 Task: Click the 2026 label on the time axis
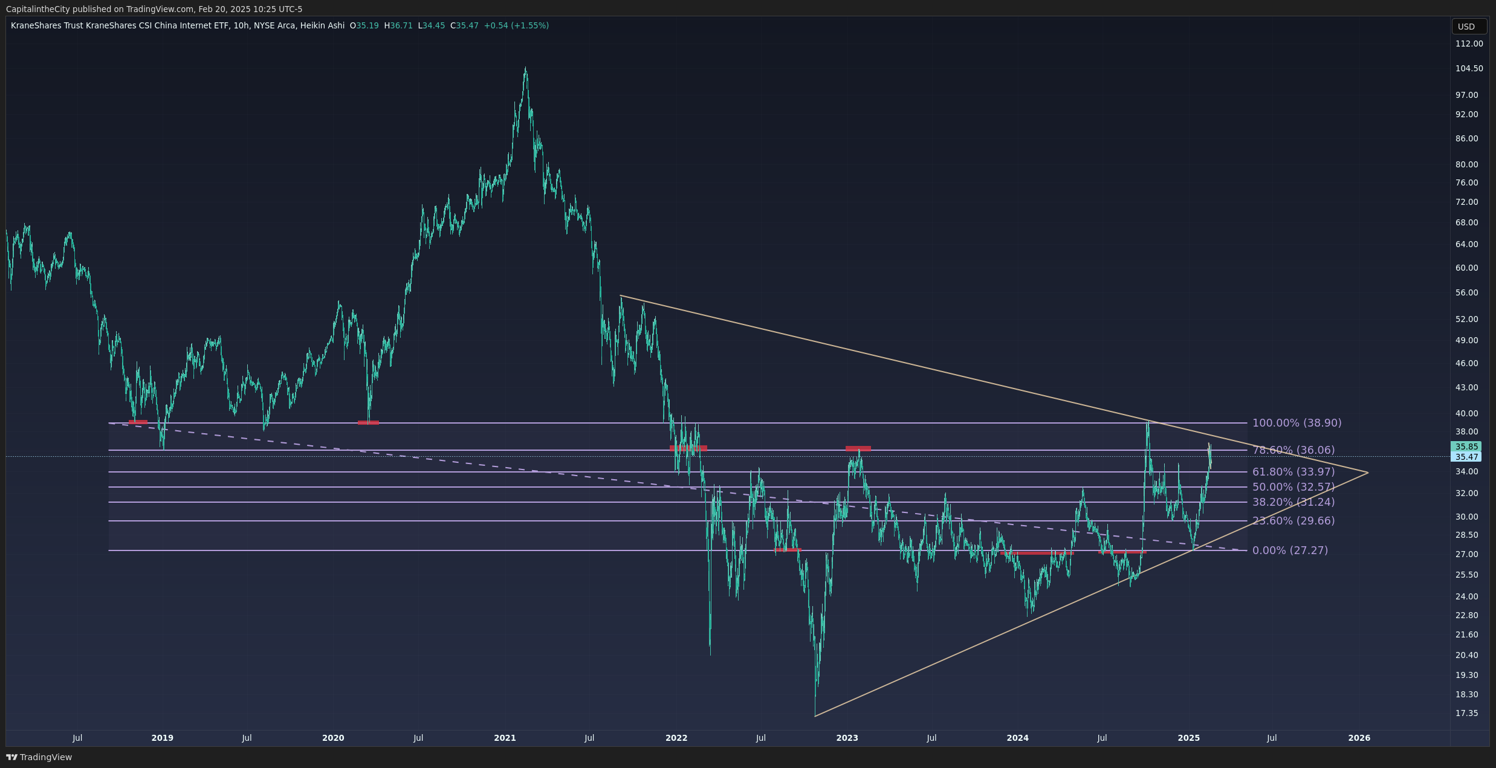1359,738
